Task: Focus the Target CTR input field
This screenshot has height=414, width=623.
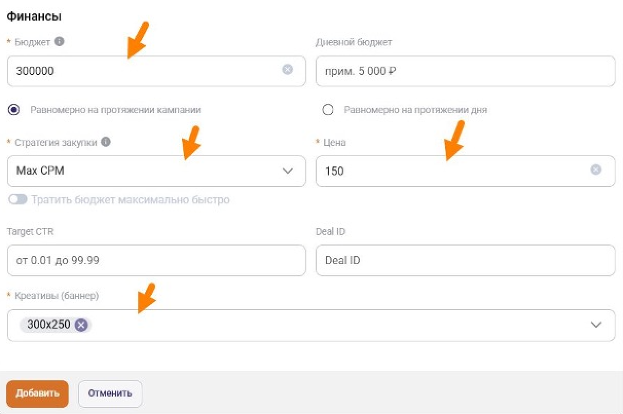Action: 156,260
